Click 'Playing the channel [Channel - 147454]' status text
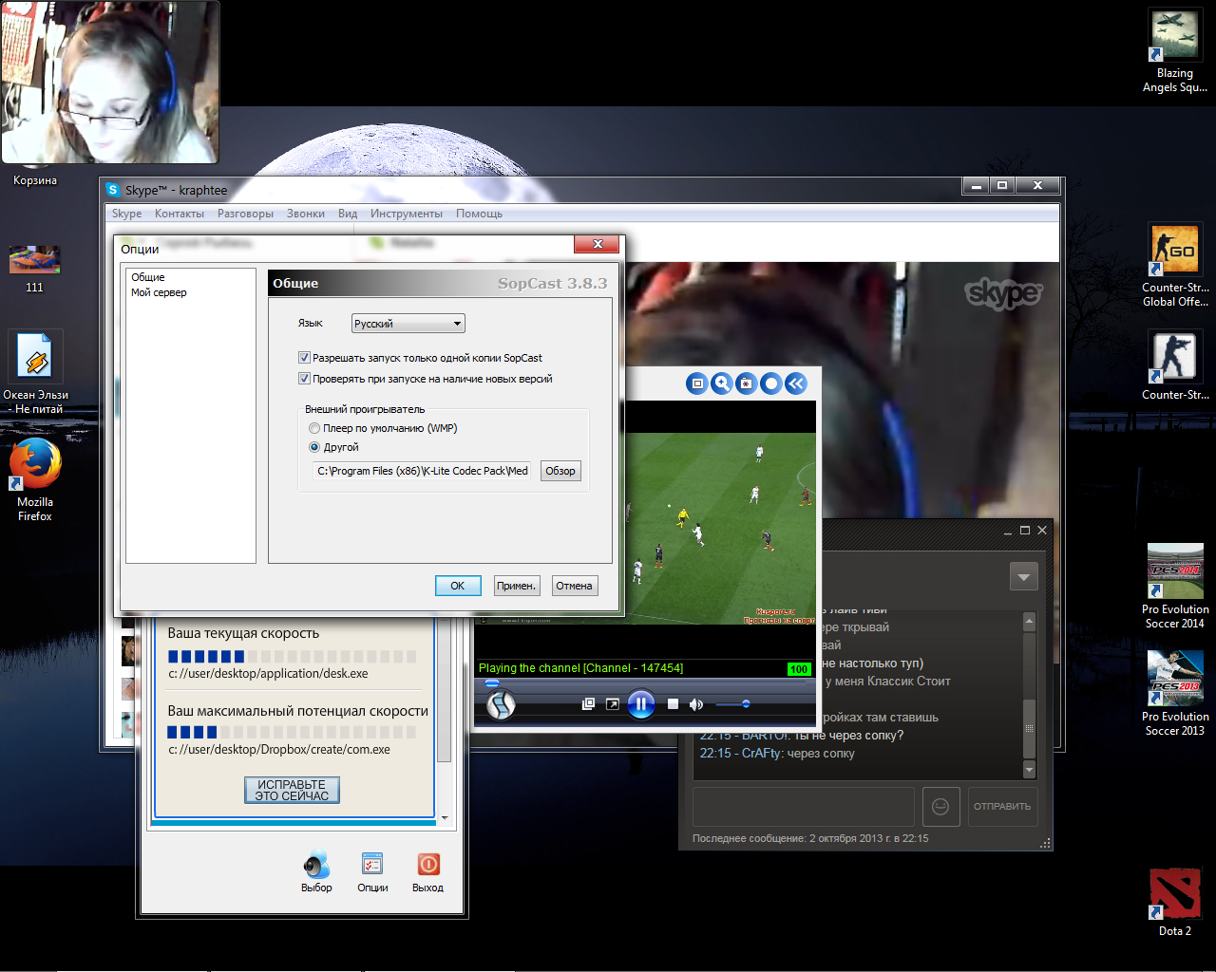Image resolution: width=1216 pixels, height=972 pixels. (580, 668)
